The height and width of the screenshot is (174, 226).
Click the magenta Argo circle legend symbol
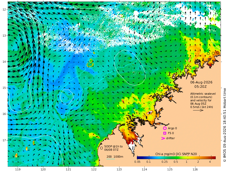165,128
